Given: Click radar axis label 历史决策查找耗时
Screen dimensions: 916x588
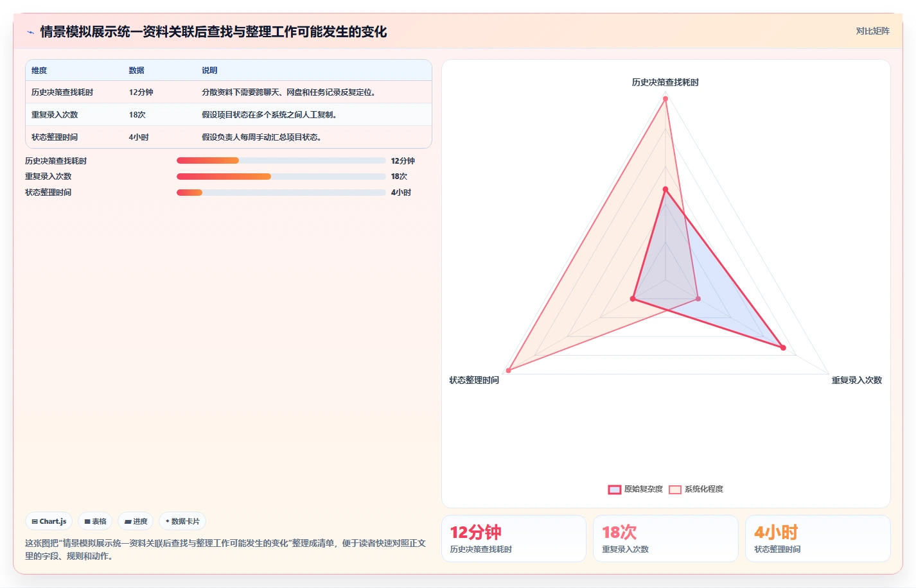Looking at the screenshot, I should 665,82.
